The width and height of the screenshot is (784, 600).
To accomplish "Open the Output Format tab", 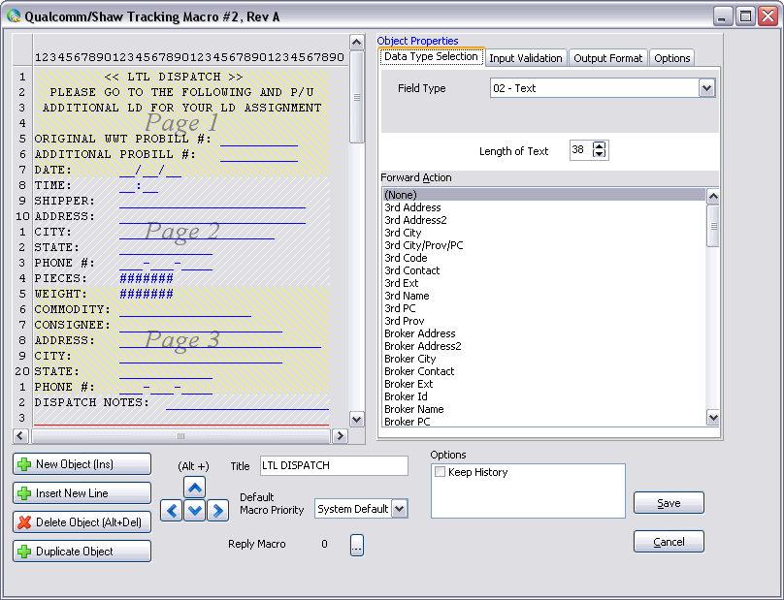I will pos(607,58).
